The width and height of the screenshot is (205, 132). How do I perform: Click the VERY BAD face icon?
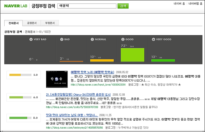click(31, 39)
